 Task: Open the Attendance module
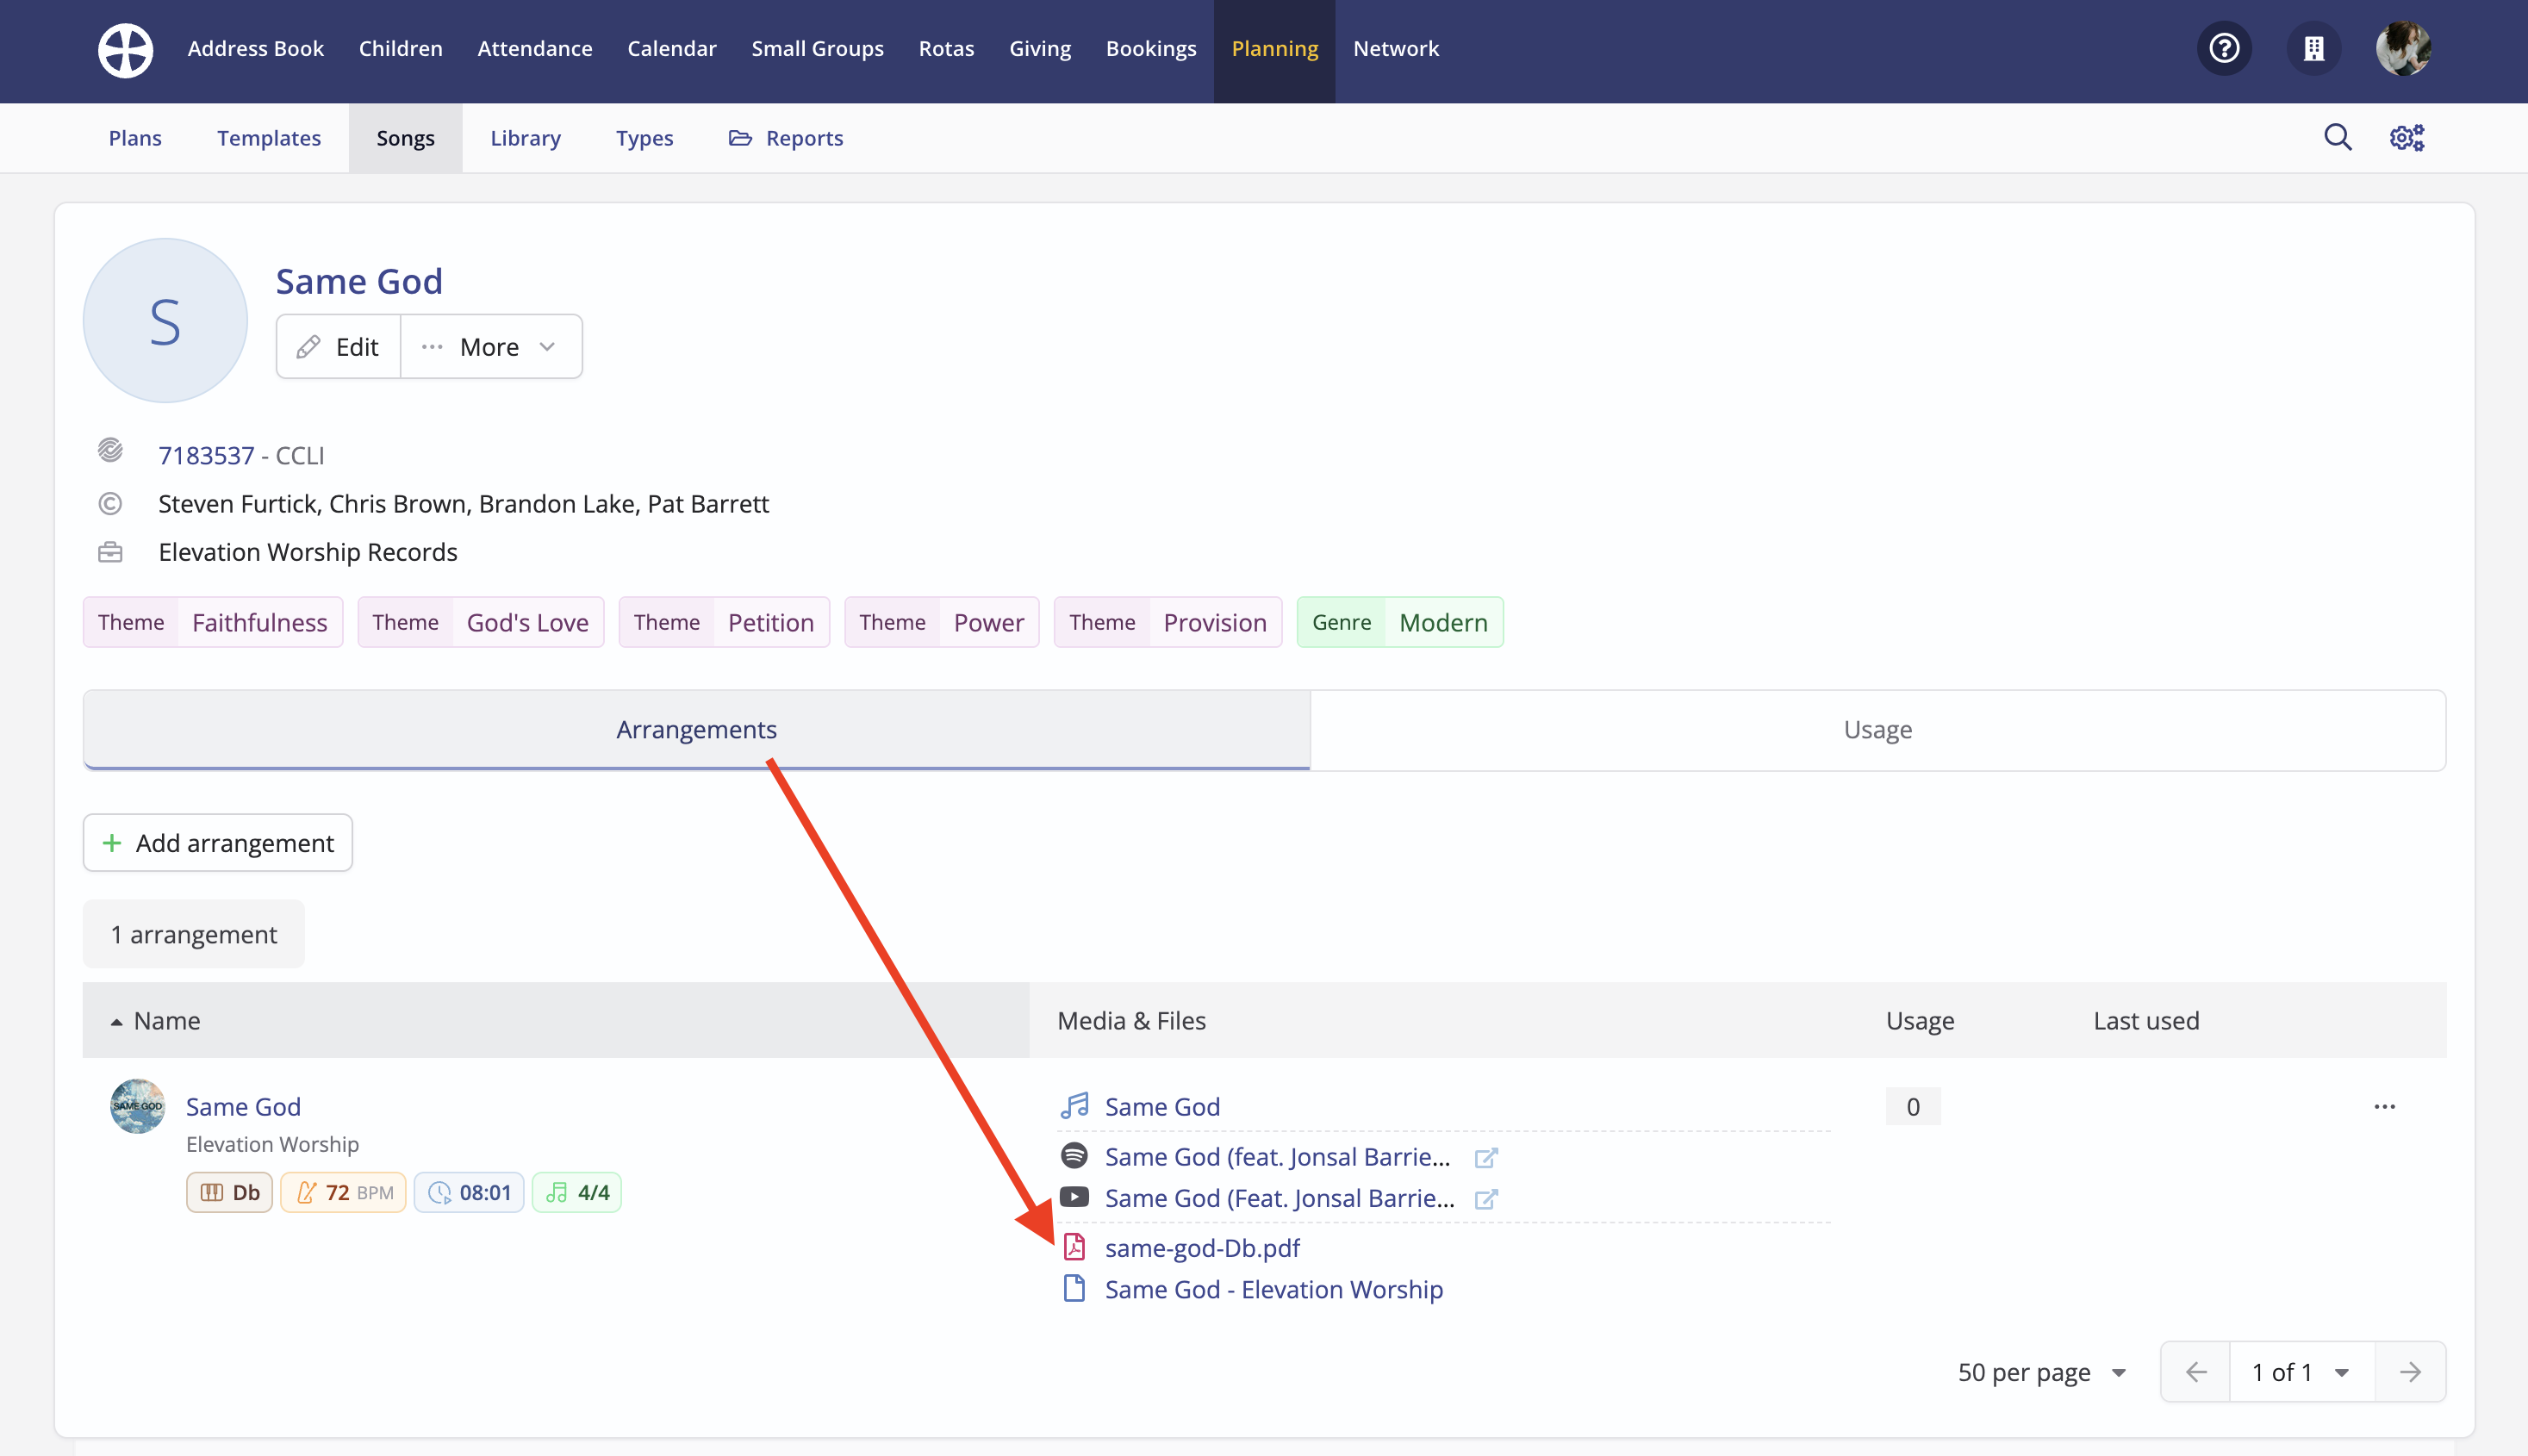(535, 48)
